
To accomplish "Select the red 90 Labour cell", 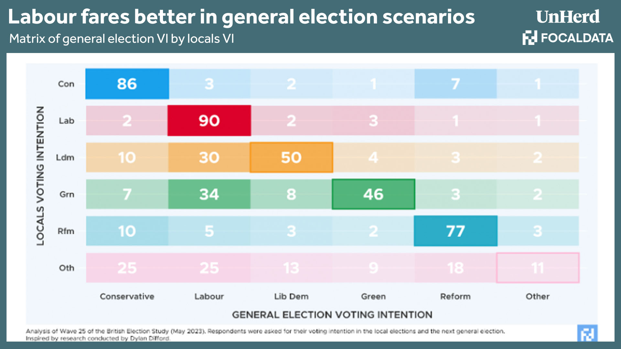I will click(x=209, y=121).
